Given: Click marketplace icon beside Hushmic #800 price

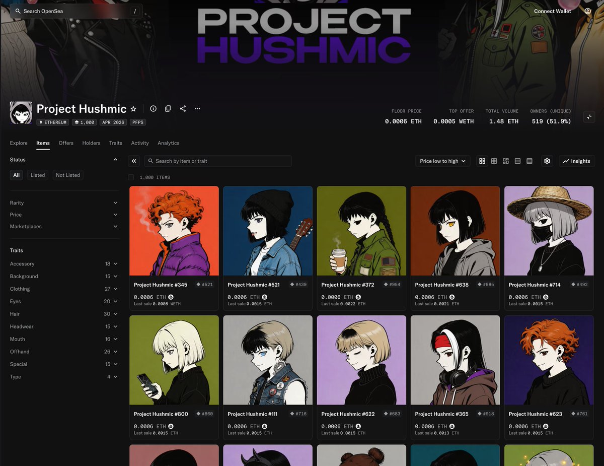Looking at the screenshot, I should click(171, 427).
